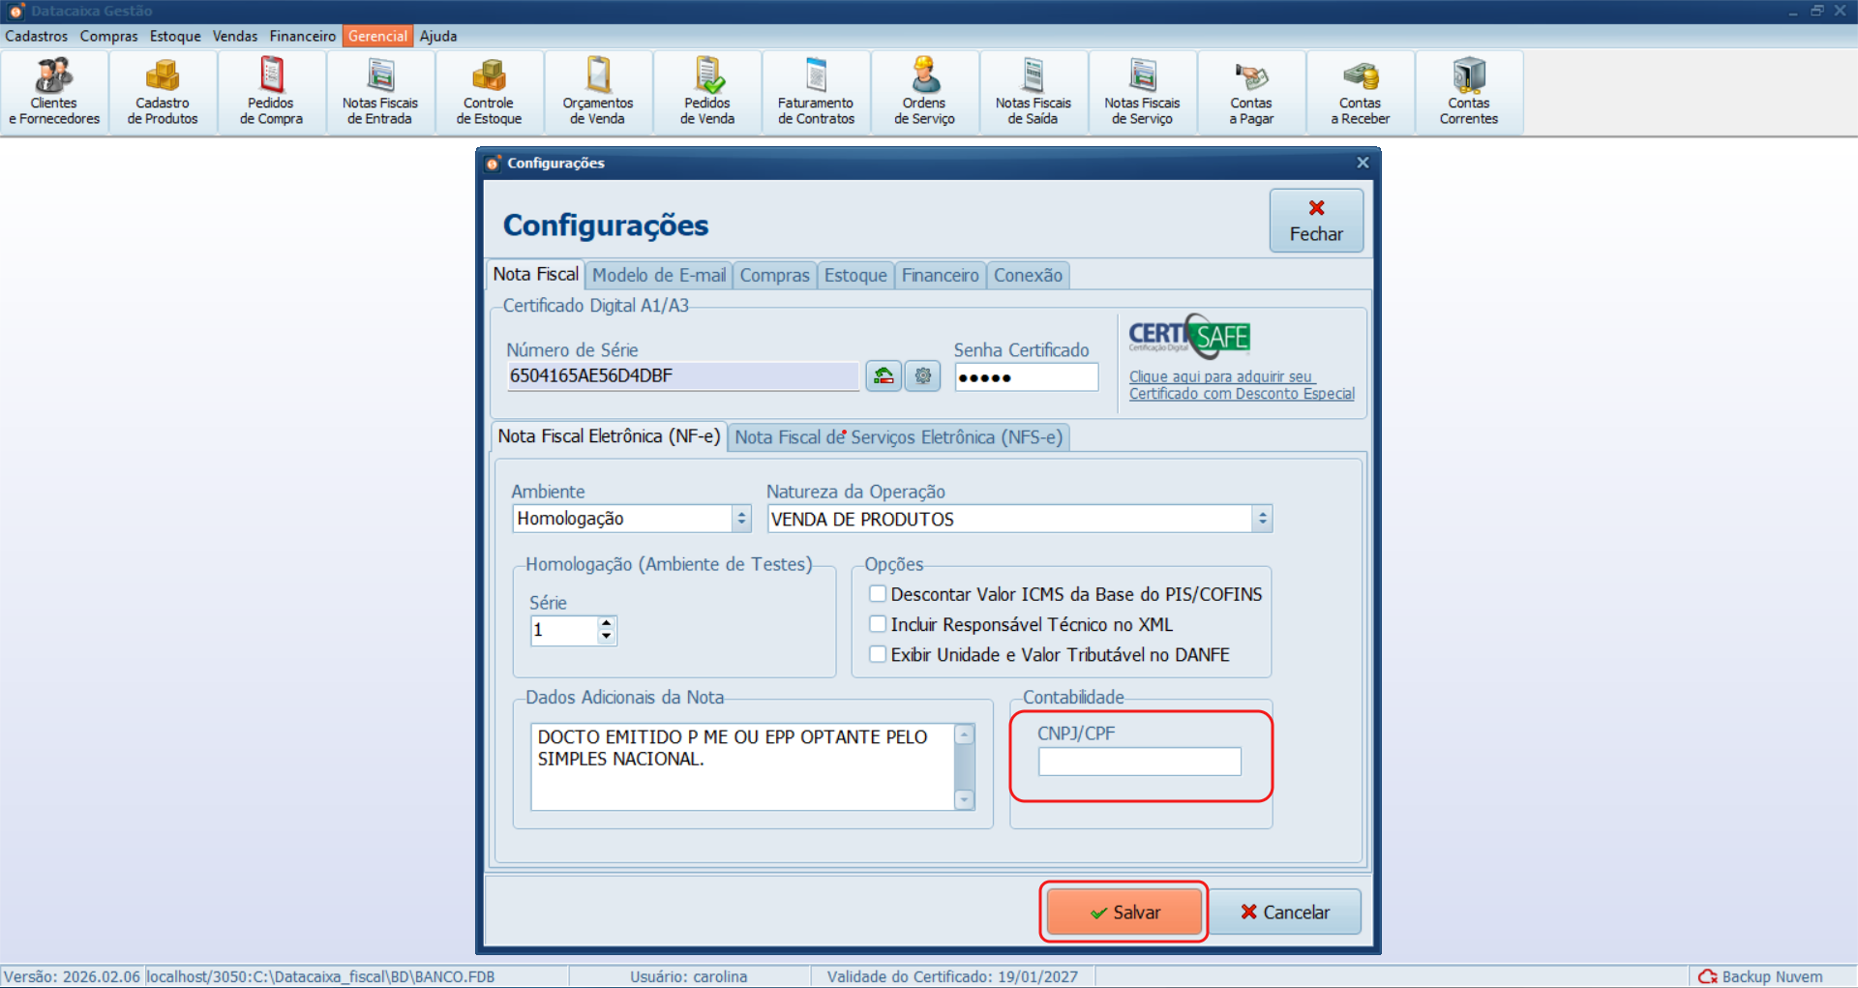Screen dimensions: 1858x988
Task: Click the database path in status bar
Action: point(320,976)
